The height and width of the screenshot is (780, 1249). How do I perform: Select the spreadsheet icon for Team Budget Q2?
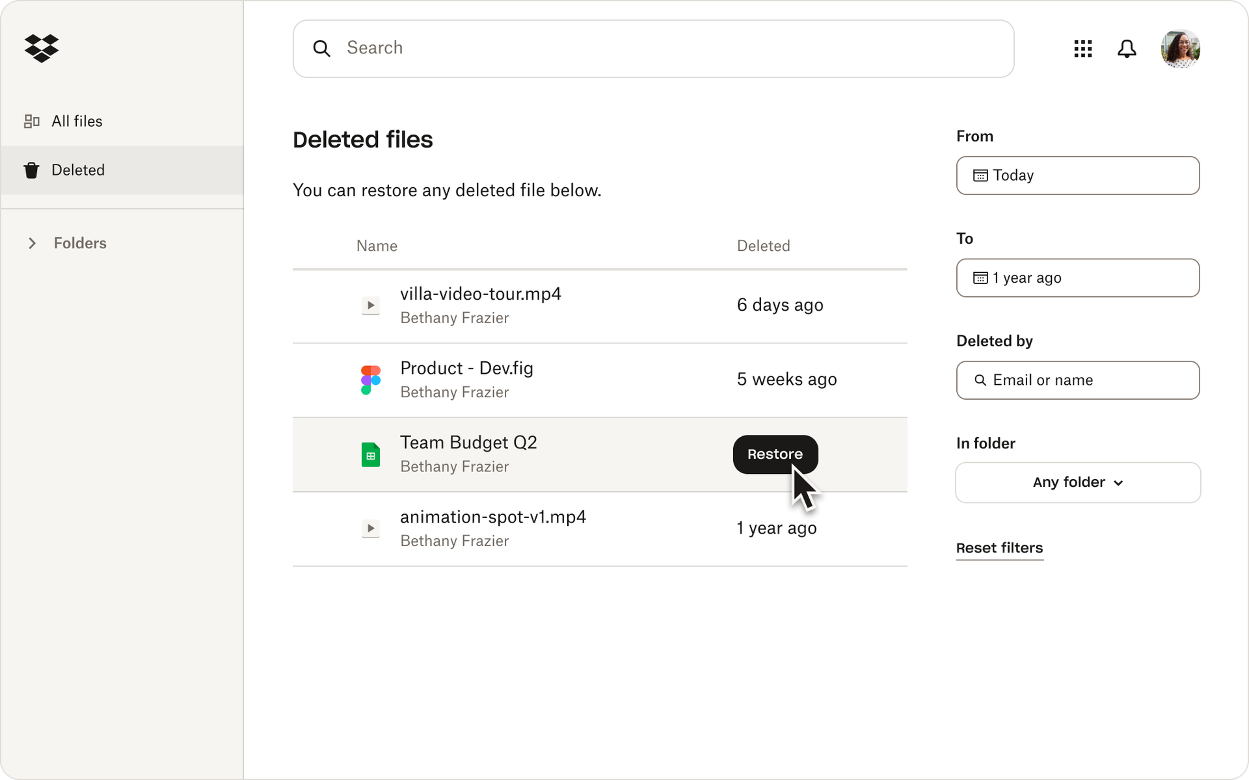point(370,454)
